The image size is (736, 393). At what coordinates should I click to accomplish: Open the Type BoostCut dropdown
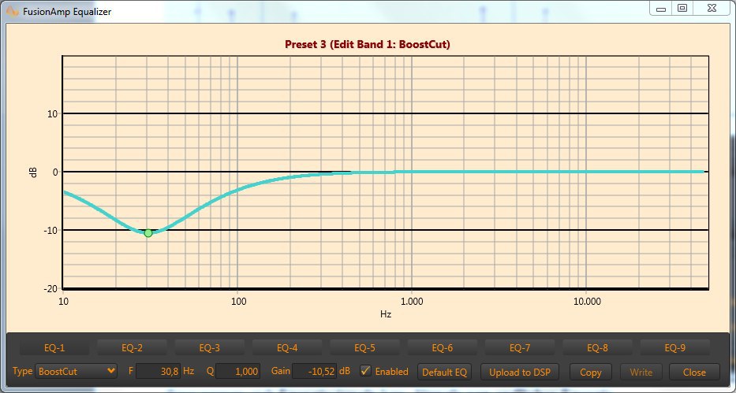click(x=76, y=372)
